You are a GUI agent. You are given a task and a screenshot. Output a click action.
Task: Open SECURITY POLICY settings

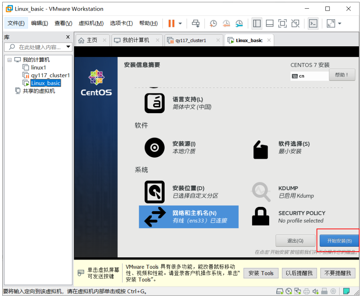pos(288,217)
